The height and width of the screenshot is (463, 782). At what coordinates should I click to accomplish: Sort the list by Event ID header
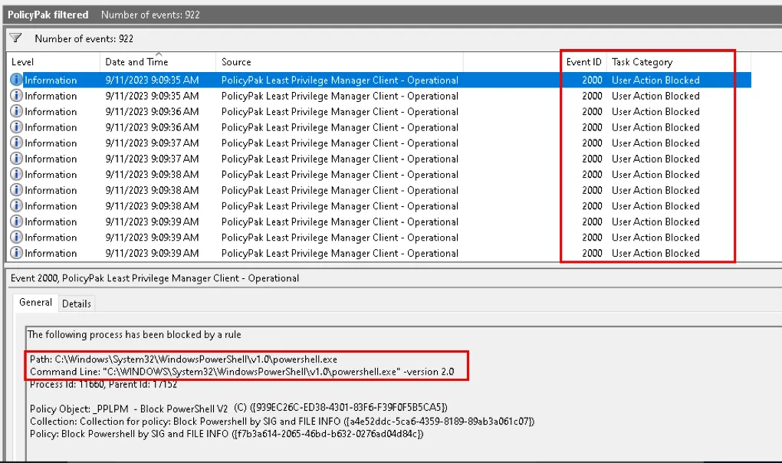(583, 62)
